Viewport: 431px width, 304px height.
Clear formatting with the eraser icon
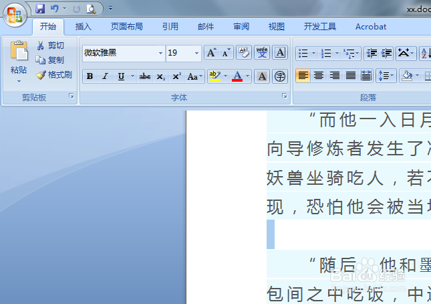tap(244, 52)
